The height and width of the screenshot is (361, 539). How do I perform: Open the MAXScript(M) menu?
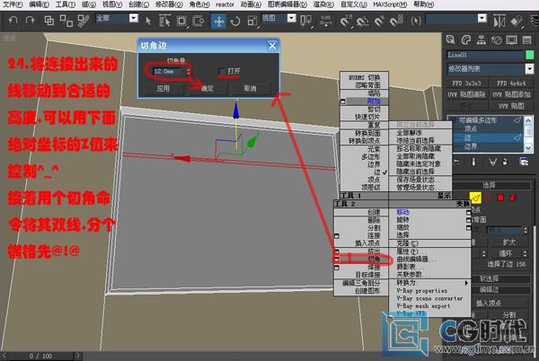tap(390, 4)
